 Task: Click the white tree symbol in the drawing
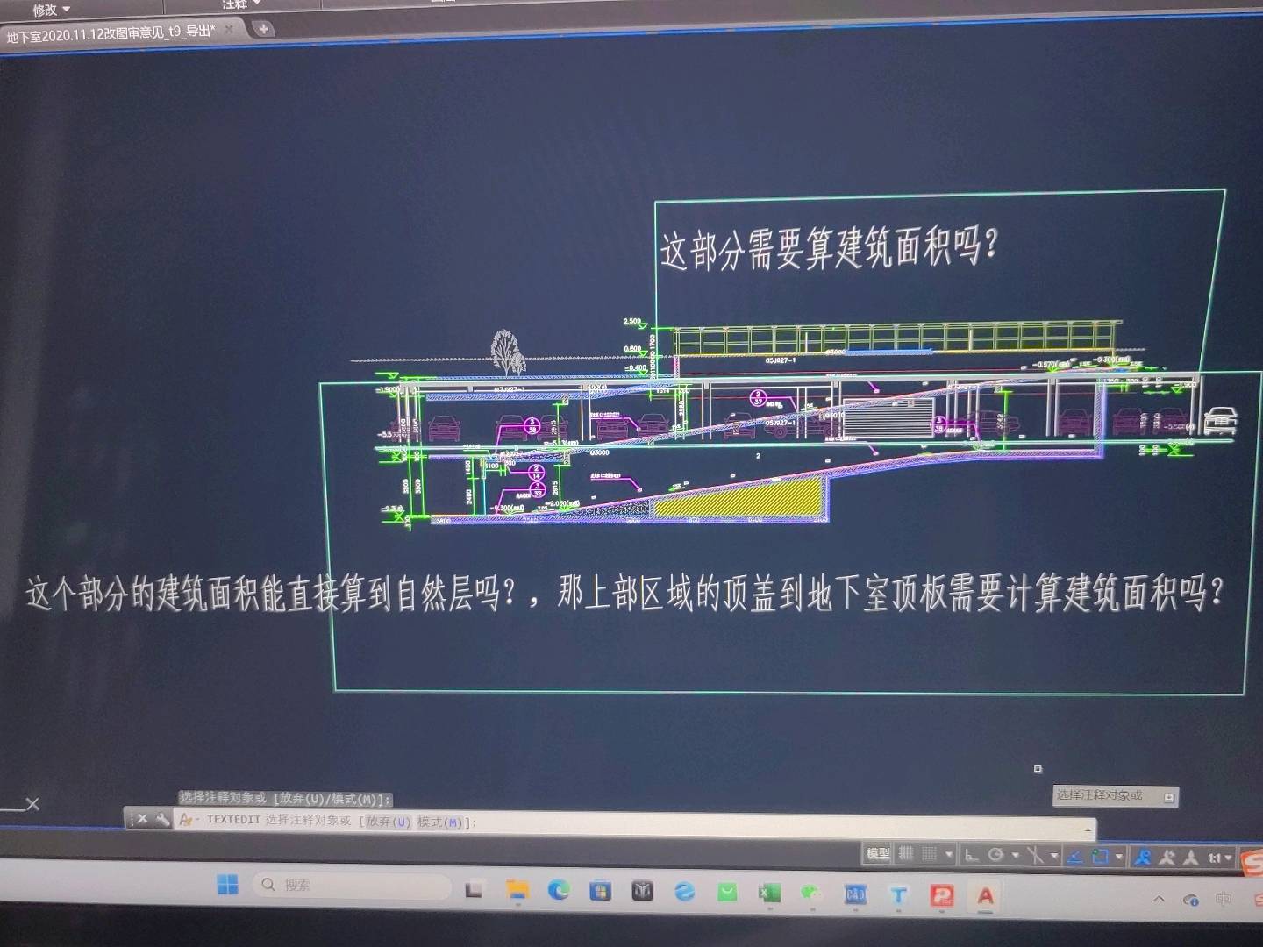507,352
